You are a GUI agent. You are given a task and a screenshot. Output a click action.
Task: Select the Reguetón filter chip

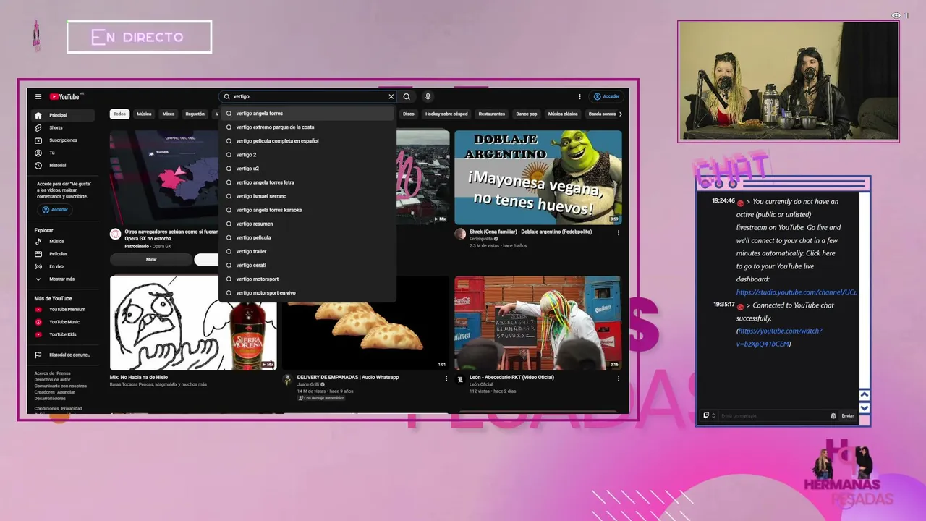pos(195,114)
